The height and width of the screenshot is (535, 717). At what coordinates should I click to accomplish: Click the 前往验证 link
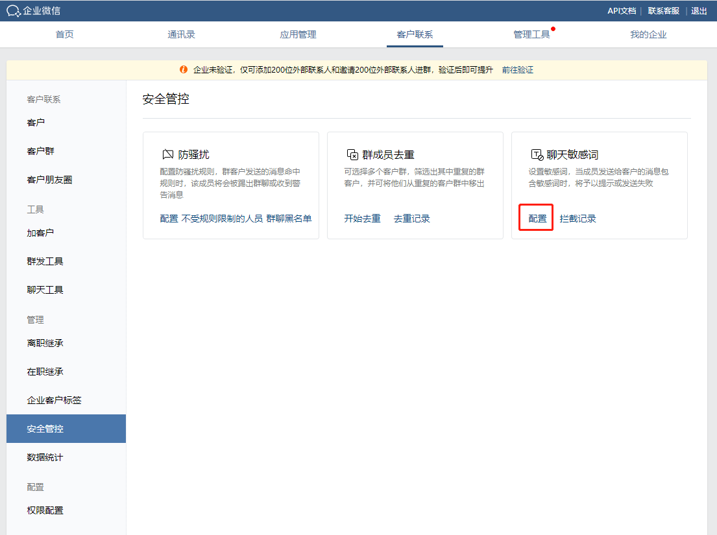point(517,69)
